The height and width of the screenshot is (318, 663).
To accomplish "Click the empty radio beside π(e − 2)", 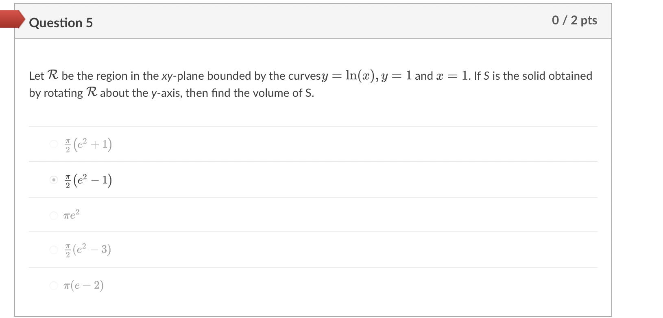I will (54, 285).
